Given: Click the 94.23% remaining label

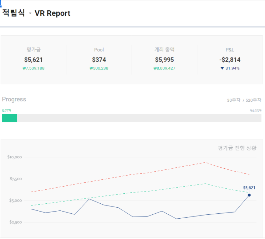Looking at the screenshot, I should pos(255,111).
